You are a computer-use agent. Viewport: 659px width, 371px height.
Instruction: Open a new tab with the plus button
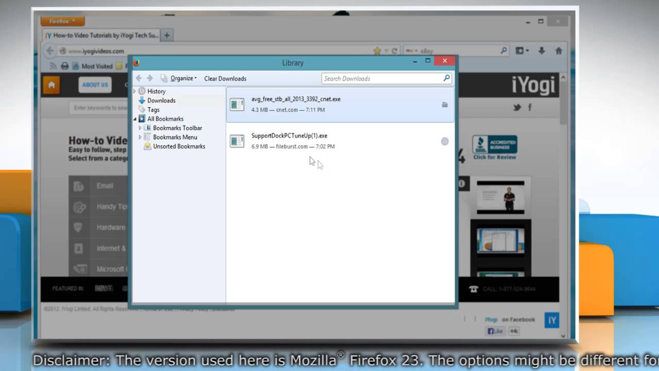click(x=167, y=36)
